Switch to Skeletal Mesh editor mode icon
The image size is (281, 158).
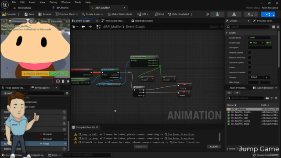[x=234, y=14]
